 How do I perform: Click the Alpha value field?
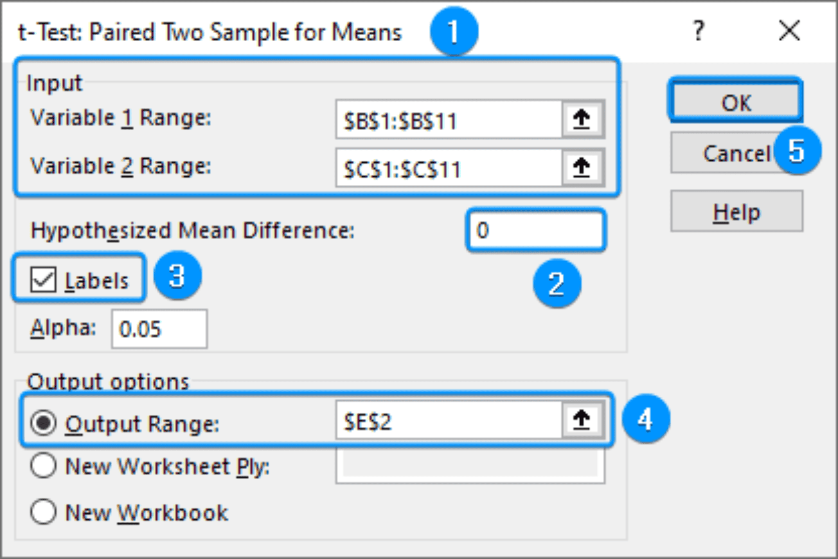click(160, 328)
